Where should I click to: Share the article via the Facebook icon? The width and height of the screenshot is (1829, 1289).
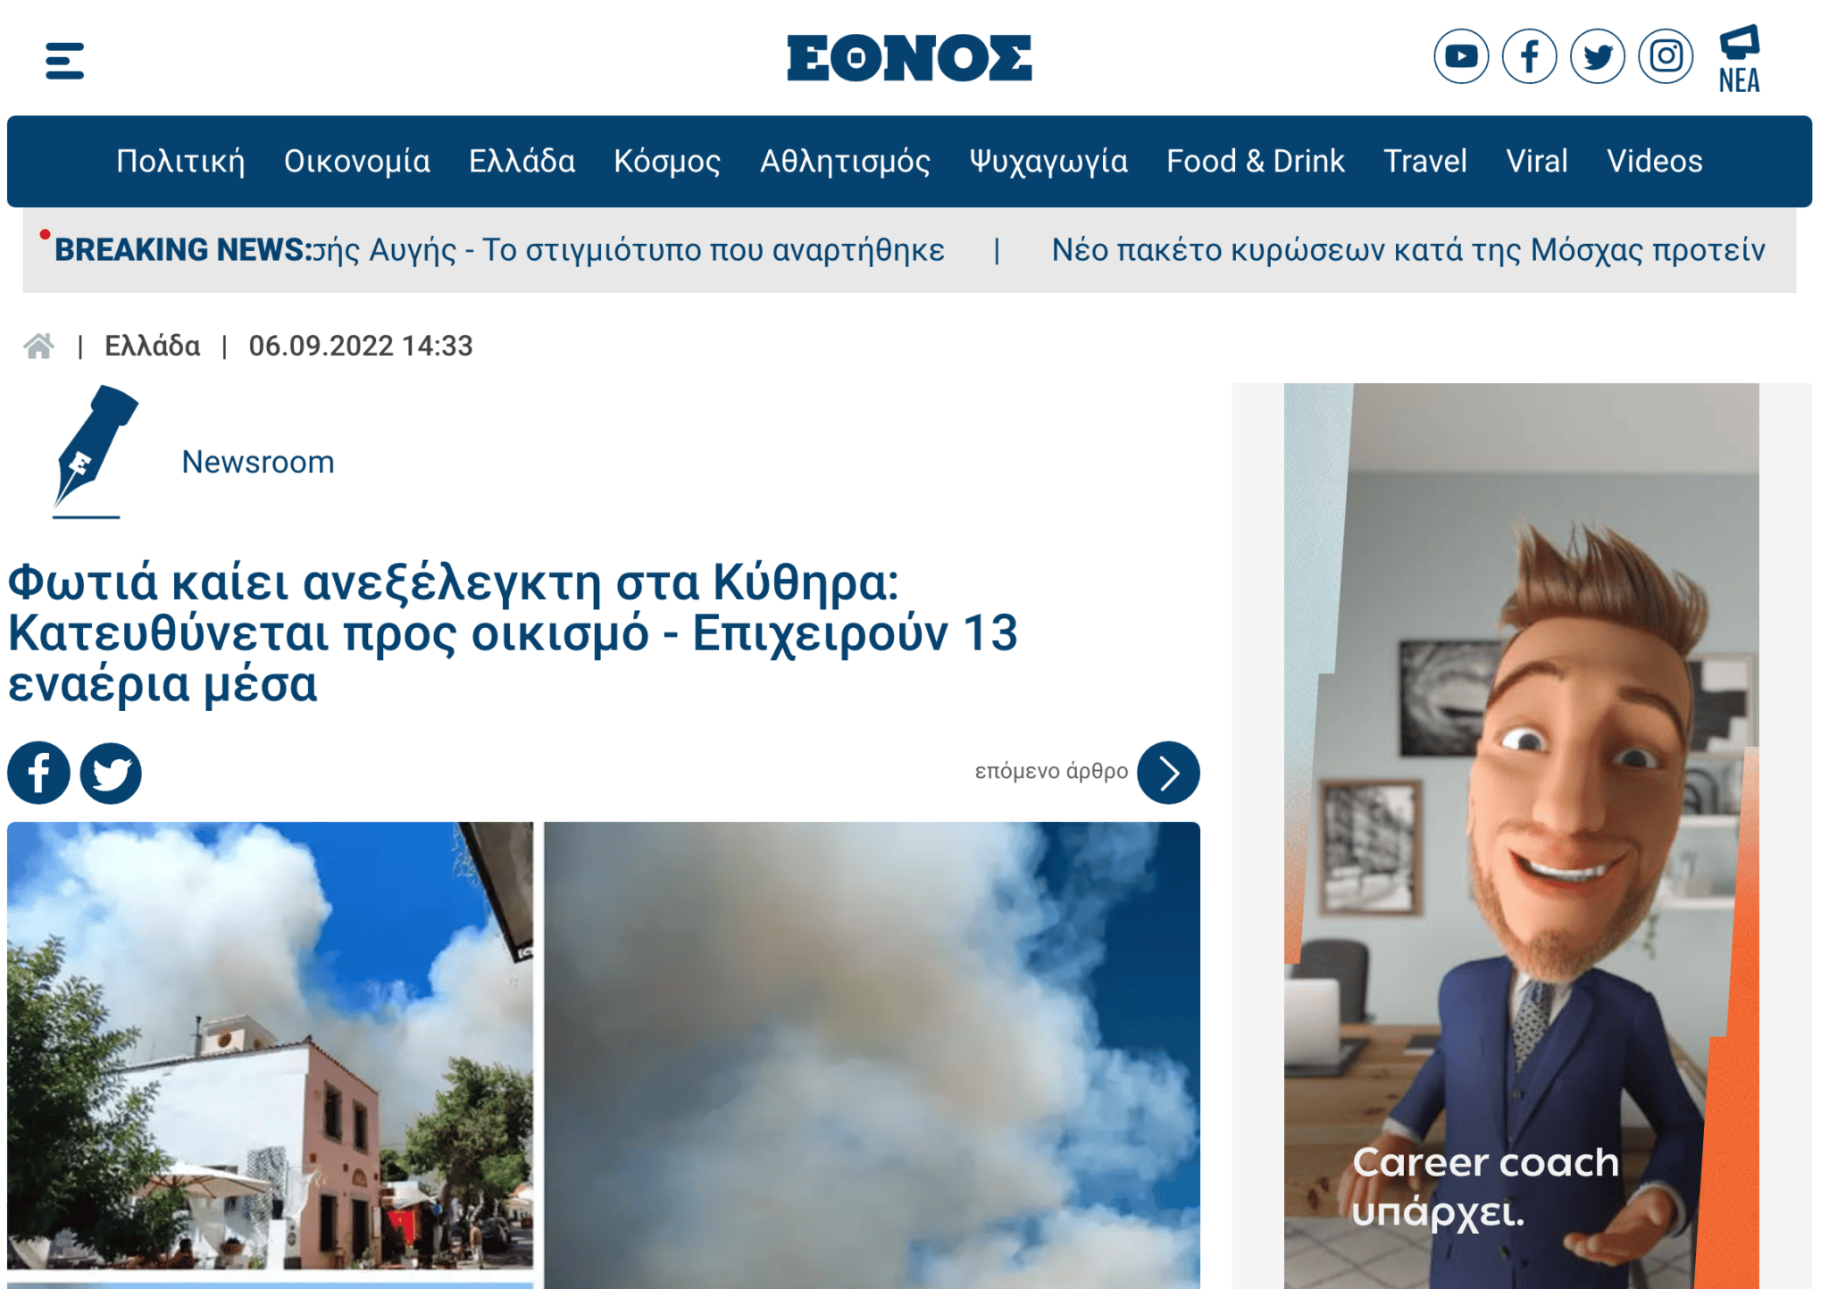(x=38, y=772)
